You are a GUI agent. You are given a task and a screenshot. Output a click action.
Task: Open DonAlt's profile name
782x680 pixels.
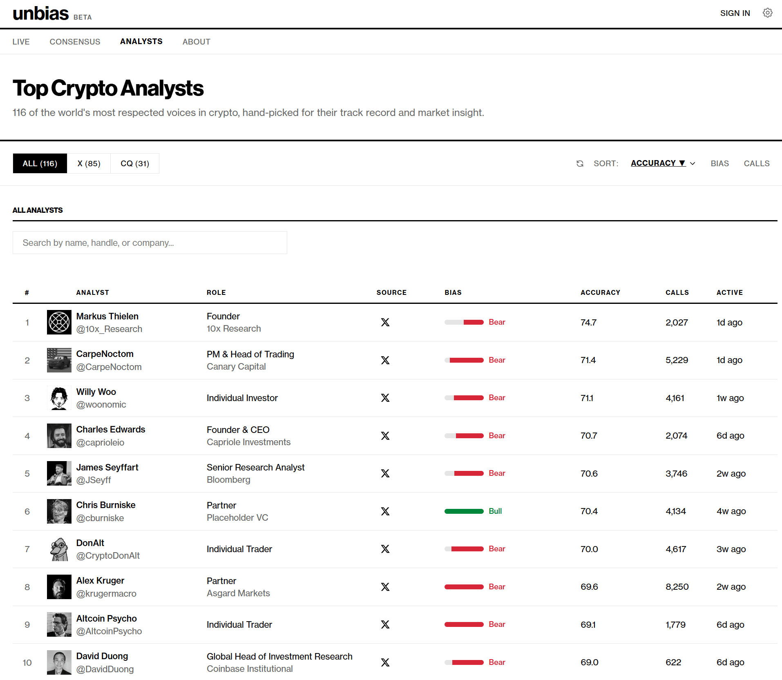coord(90,543)
